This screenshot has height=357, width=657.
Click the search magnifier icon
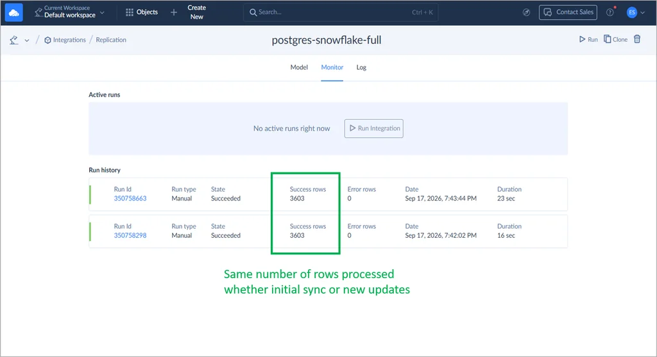click(253, 12)
